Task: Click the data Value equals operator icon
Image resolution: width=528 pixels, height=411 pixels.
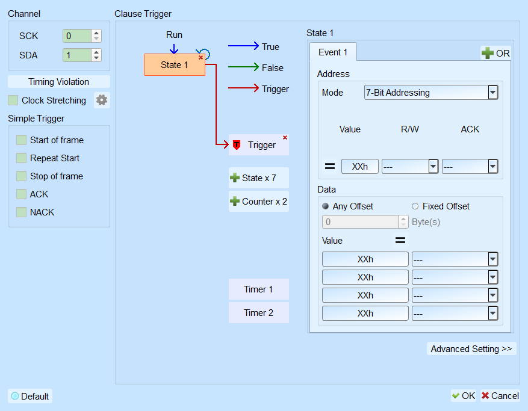Action: [400, 240]
